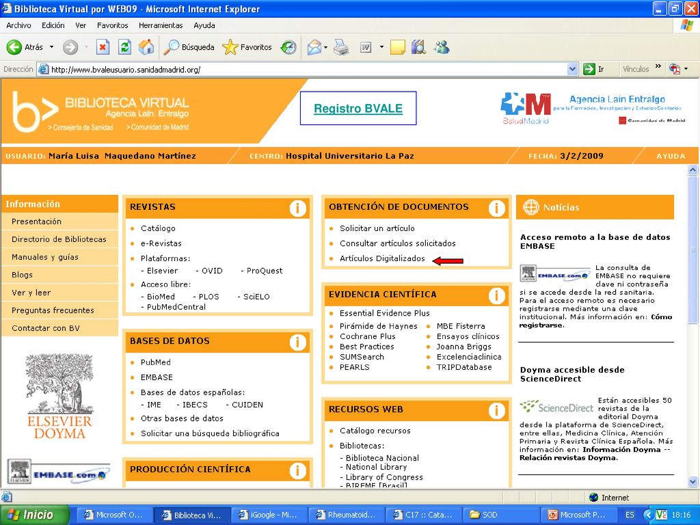Open Directorio de Bibliotecas sidebar item

pos(59,239)
